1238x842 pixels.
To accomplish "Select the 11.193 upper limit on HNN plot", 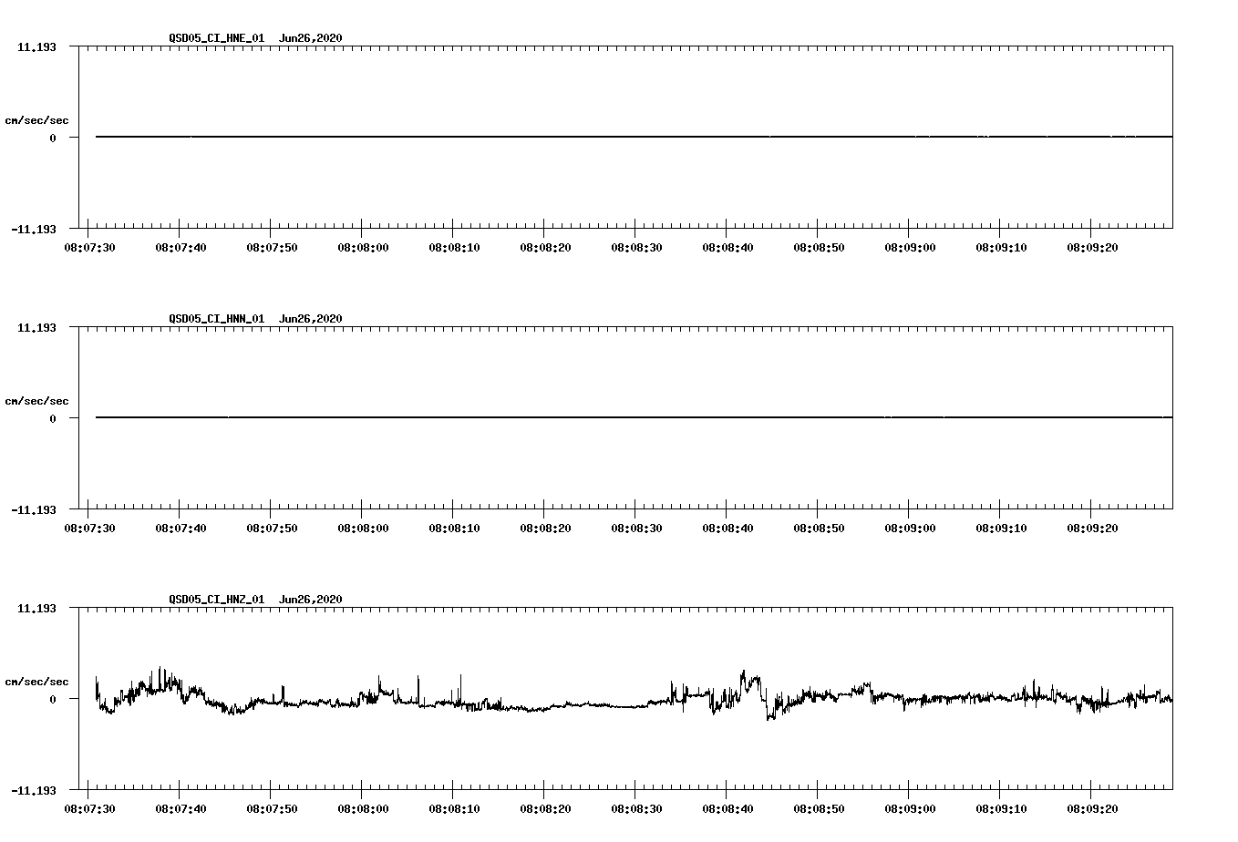I will (36, 327).
